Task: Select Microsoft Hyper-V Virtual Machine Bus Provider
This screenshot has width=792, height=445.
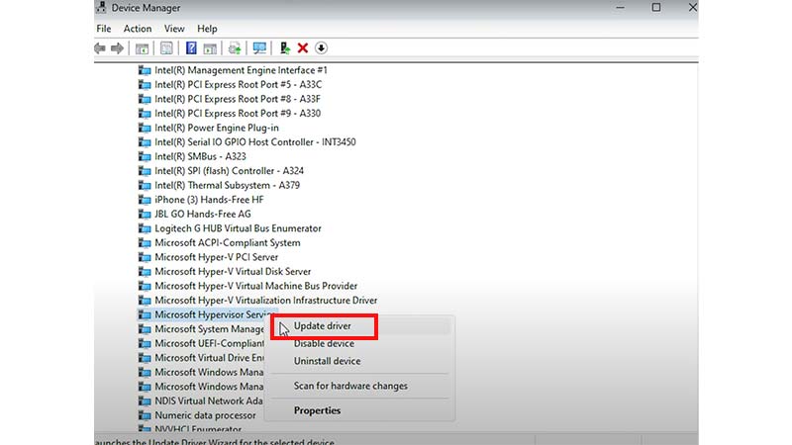Action: coord(255,286)
